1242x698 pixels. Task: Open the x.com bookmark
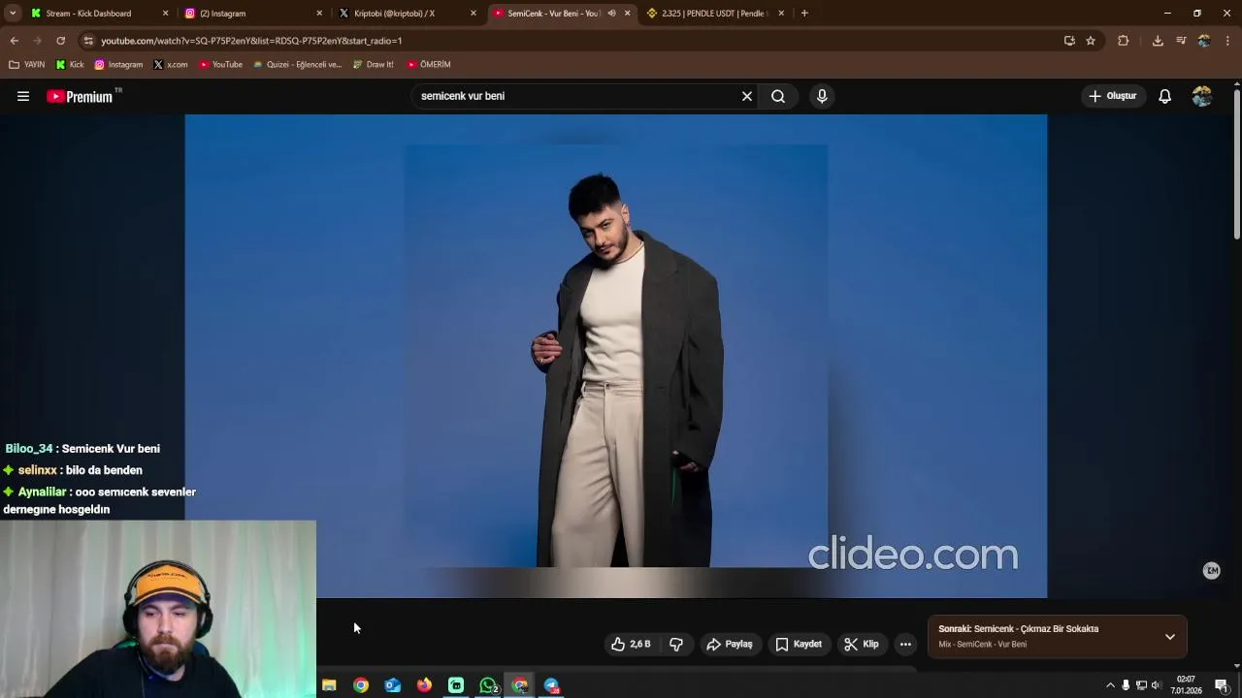pyautogui.click(x=171, y=65)
